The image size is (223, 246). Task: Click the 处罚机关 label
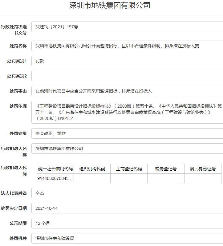pos(18,238)
